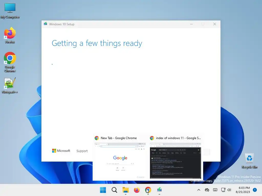
Task: Open taskbar Search
Action: click(x=114, y=190)
